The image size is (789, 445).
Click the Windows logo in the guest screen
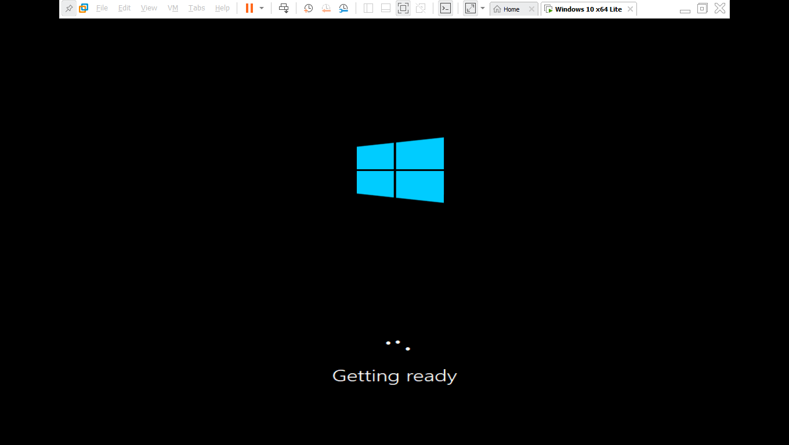[400, 170]
